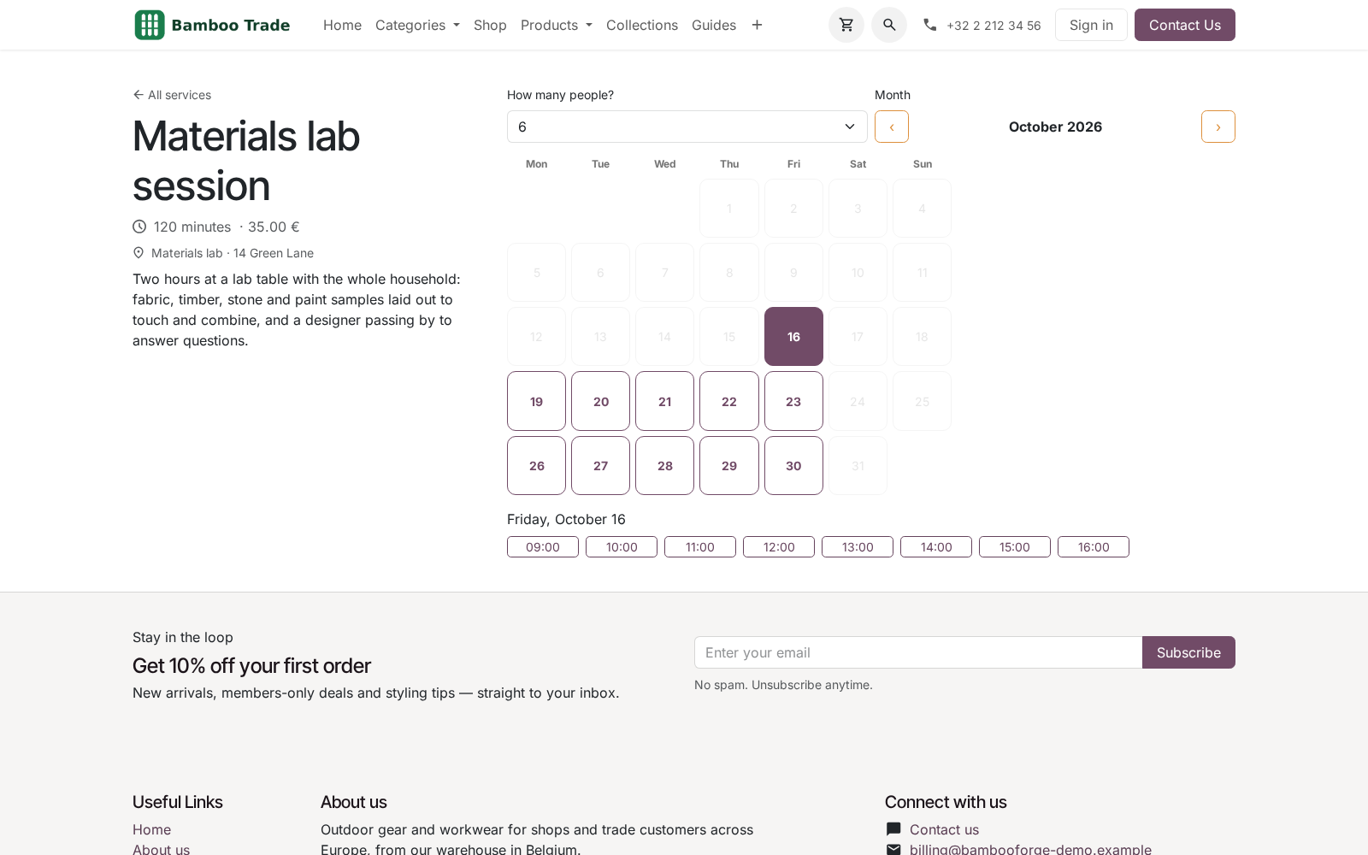Select October 27 on the calendar

click(601, 466)
